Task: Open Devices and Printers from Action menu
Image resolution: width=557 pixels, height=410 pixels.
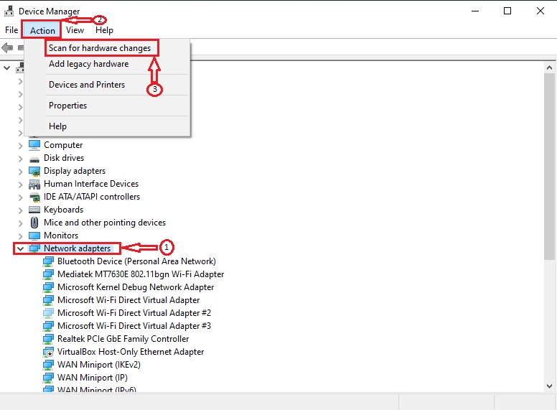Action: tap(87, 85)
